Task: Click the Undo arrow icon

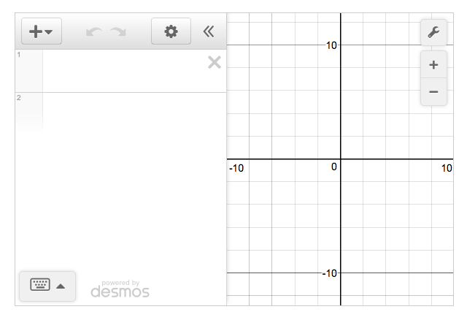Action: pyautogui.click(x=93, y=31)
